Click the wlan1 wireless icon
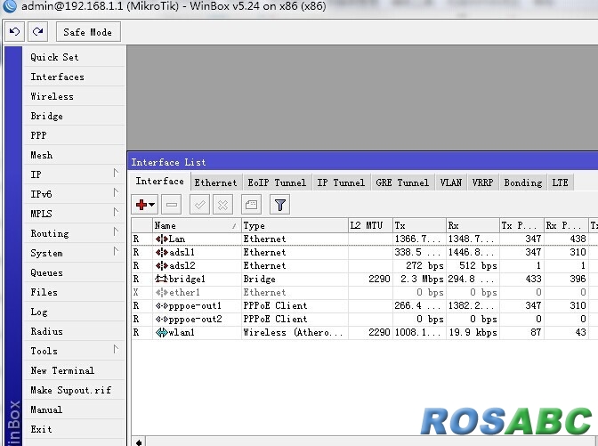This screenshot has width=598, height=446. tap(161, 333)
